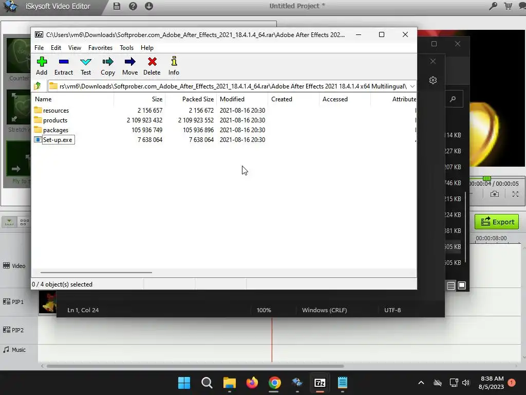Click the iSkysoft key register icon
Image resolution: width=526 pixels, height=395 pixels.
click(x=493, y=6)
